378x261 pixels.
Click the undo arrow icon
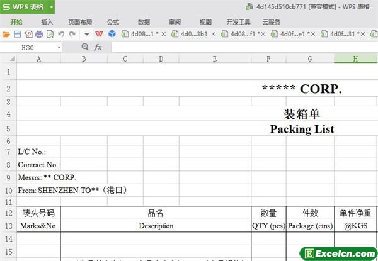pos(61,35)
